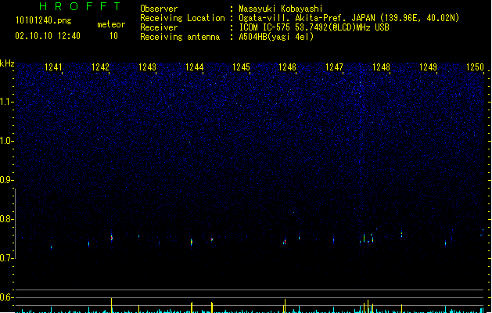Click time axis marker 1241
The height and width of the screenshot is (313, 492).
pyautogui.click(x=53, y=67)
